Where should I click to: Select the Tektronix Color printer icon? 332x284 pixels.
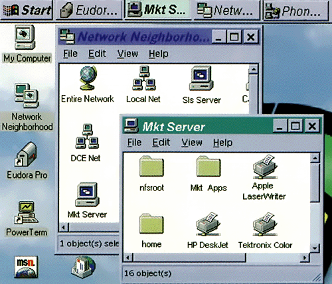tap(265, 224)
